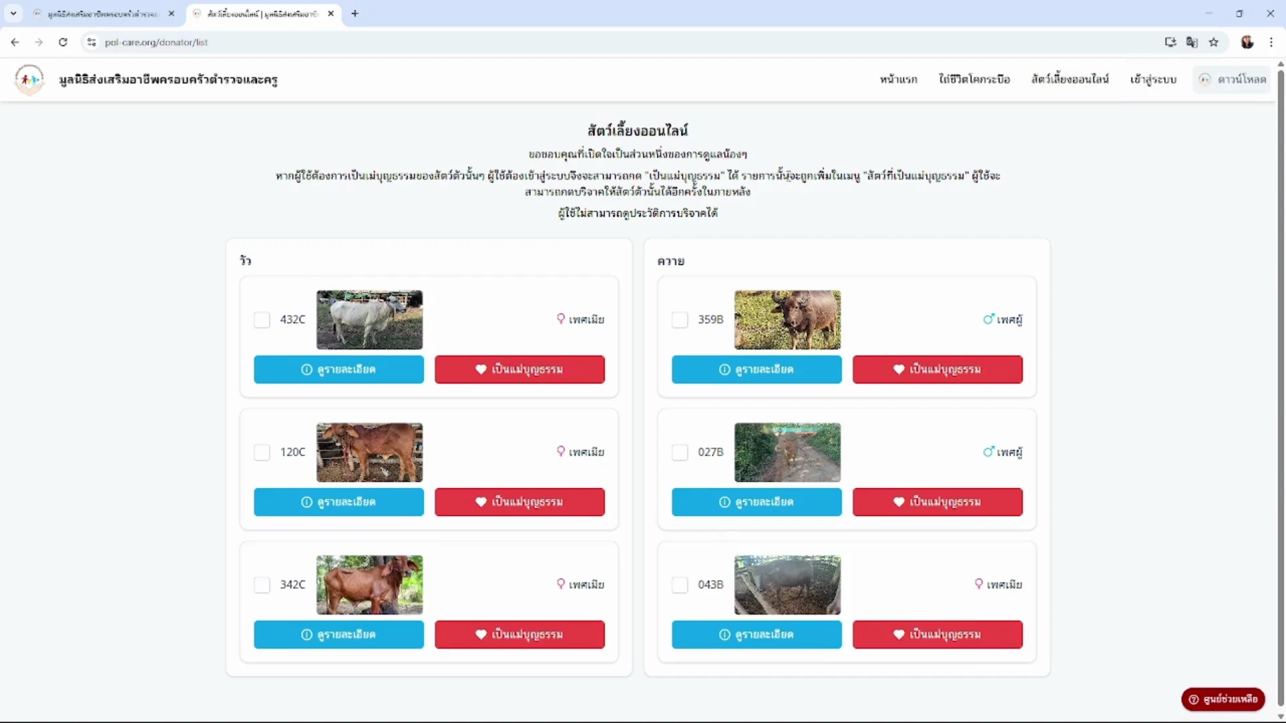The width and height of the screenshot is (1286, 723).
Task: Open the ศูนย์ช่วยเหลือ help center button
Action: 1223,699
